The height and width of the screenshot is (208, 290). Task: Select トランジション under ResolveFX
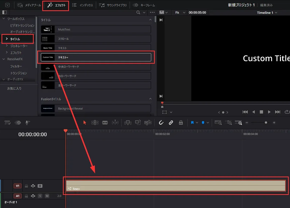(18, 73)
